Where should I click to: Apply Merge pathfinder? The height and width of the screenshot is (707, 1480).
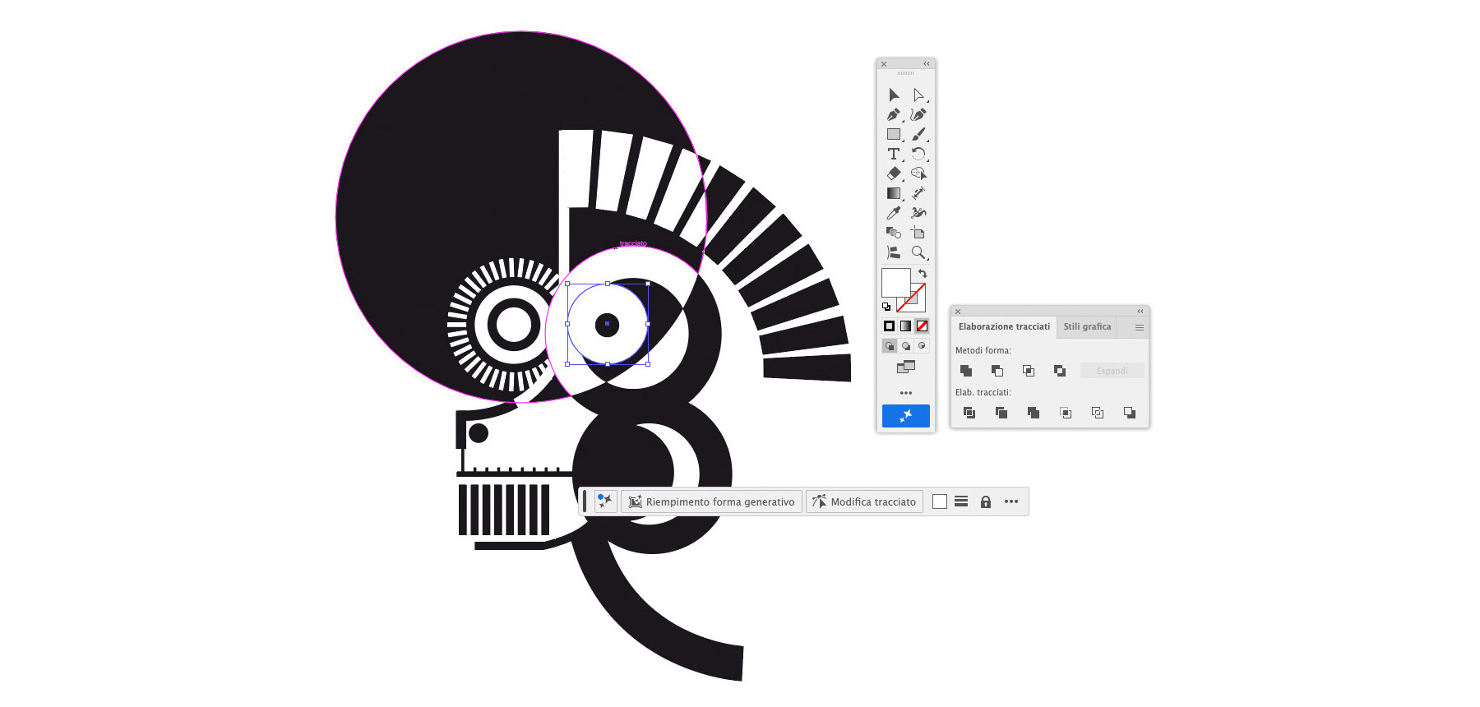(1034, 413)
